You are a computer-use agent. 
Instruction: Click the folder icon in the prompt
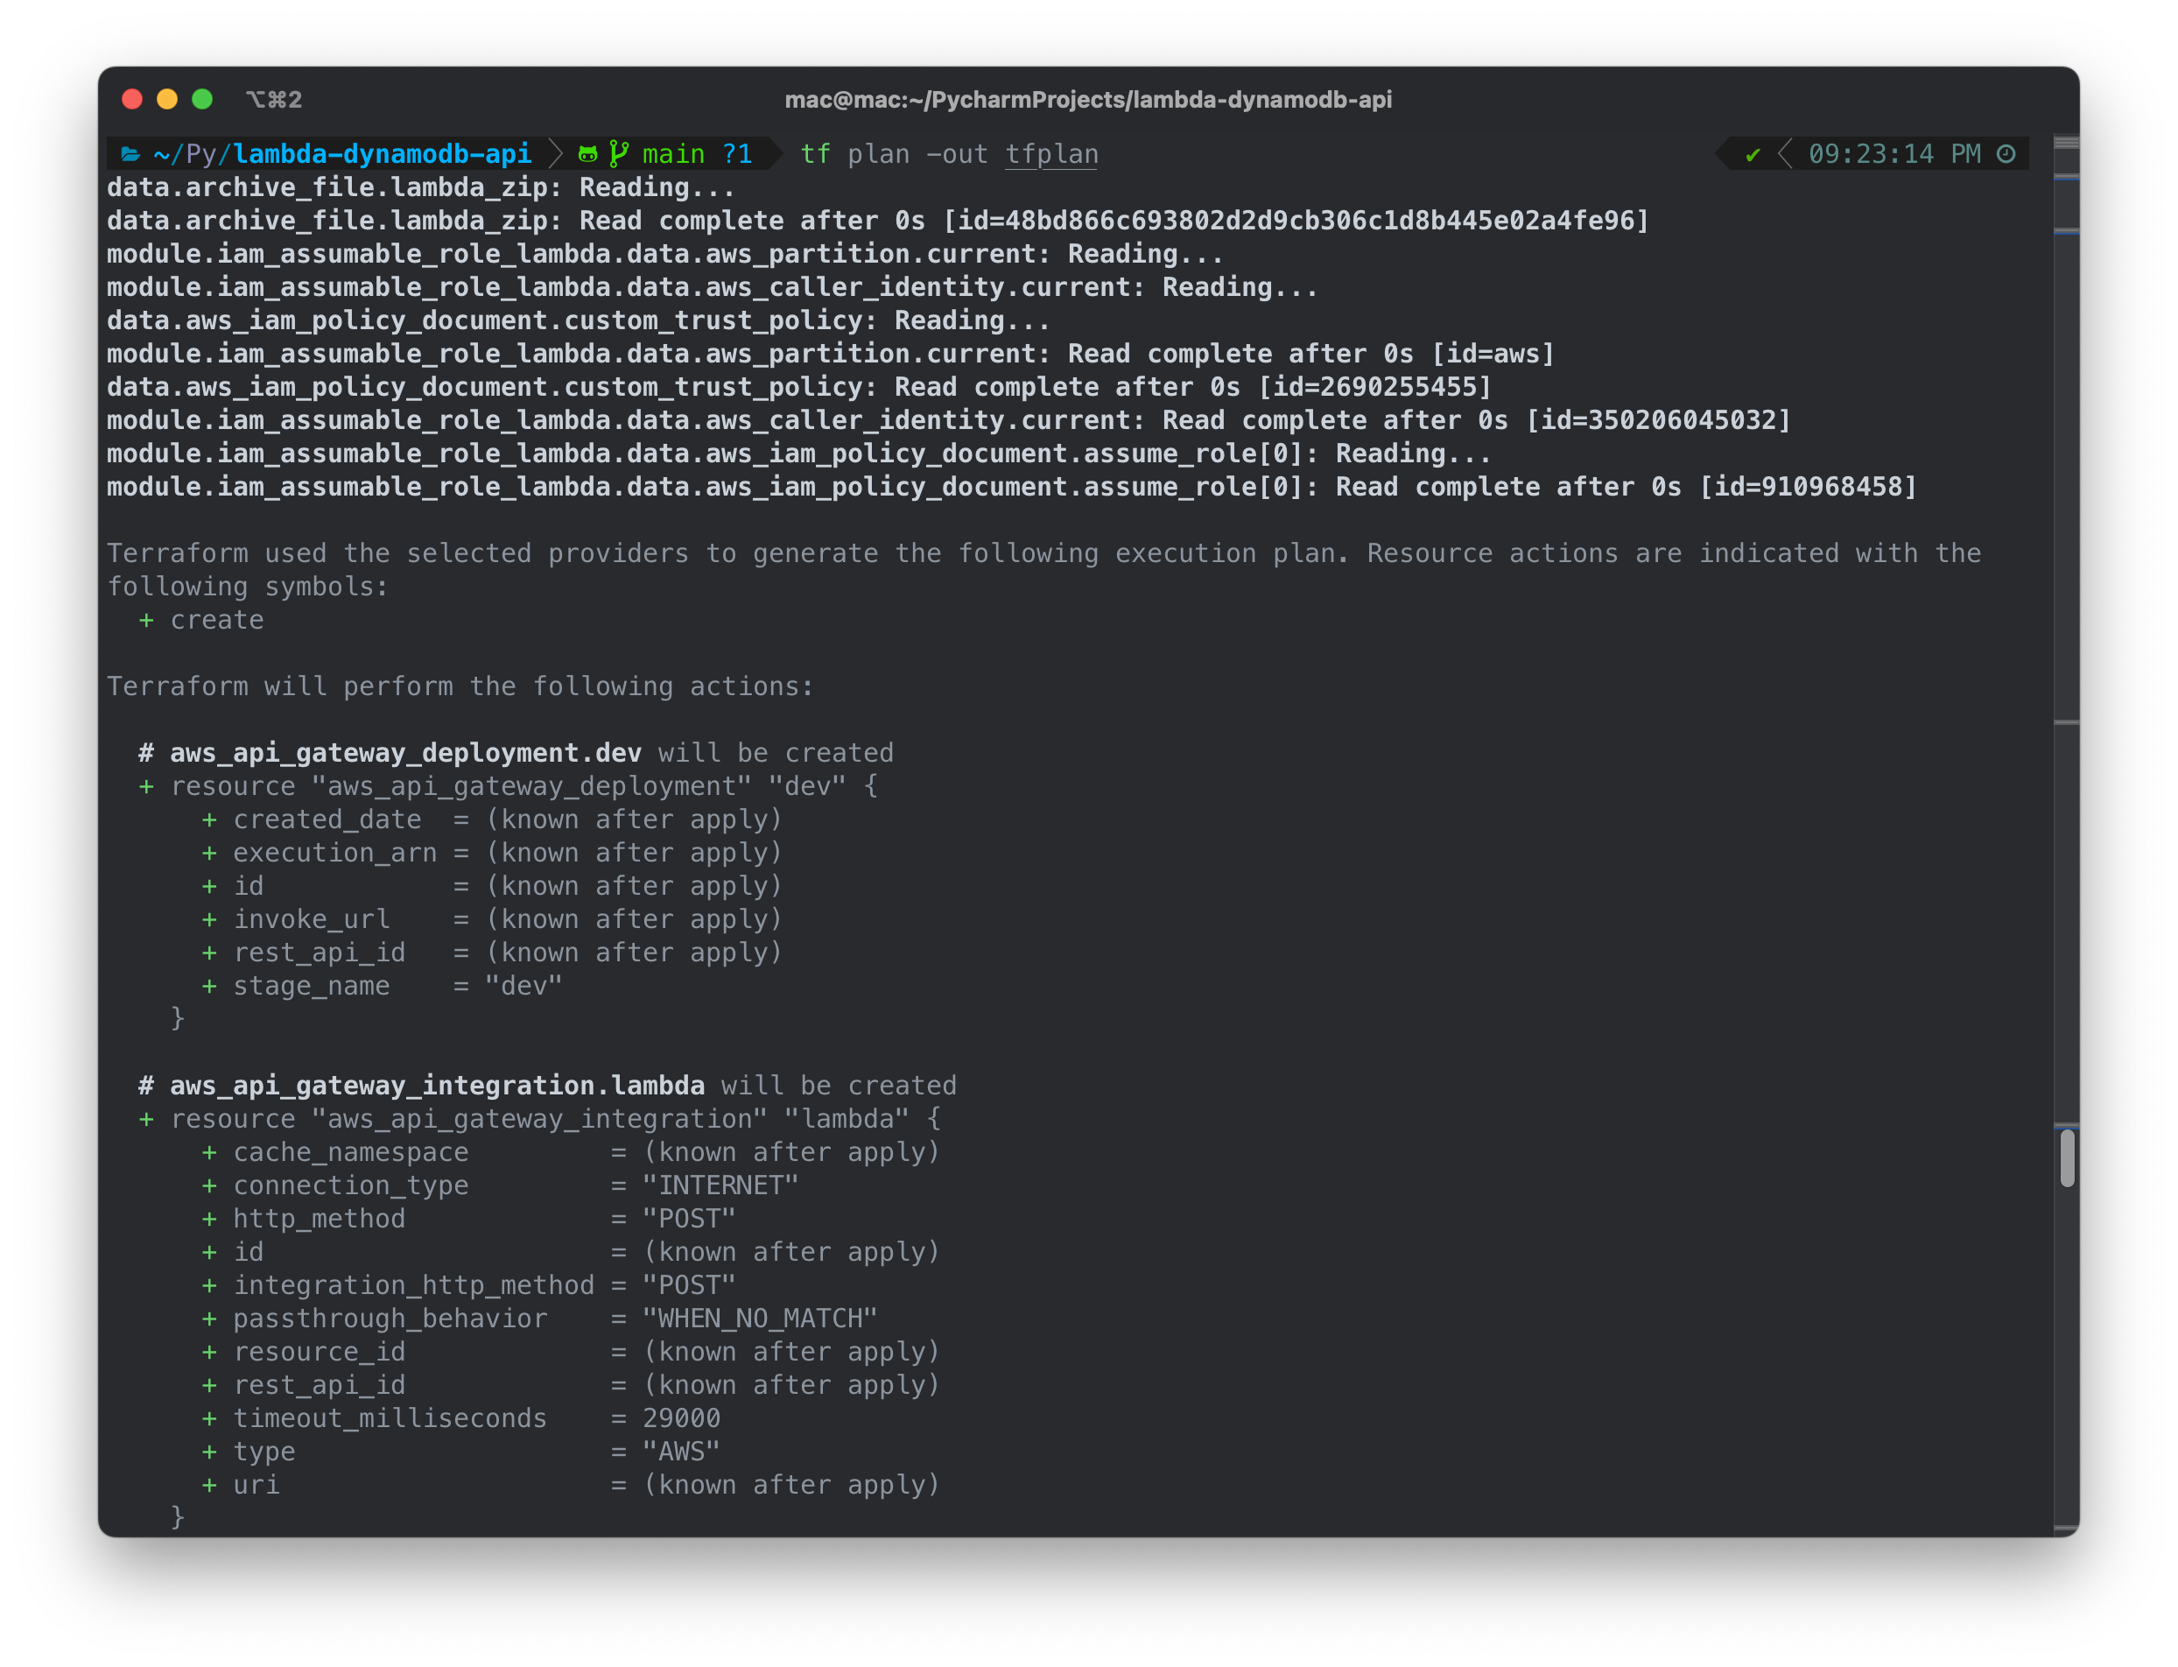[130, 154]
